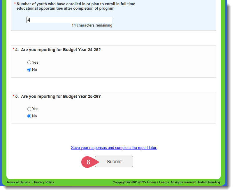Select Yes for Budget Year 24-25
This screenshot has width=234, height=193.
pyautogui.click(x=29, y=62)
